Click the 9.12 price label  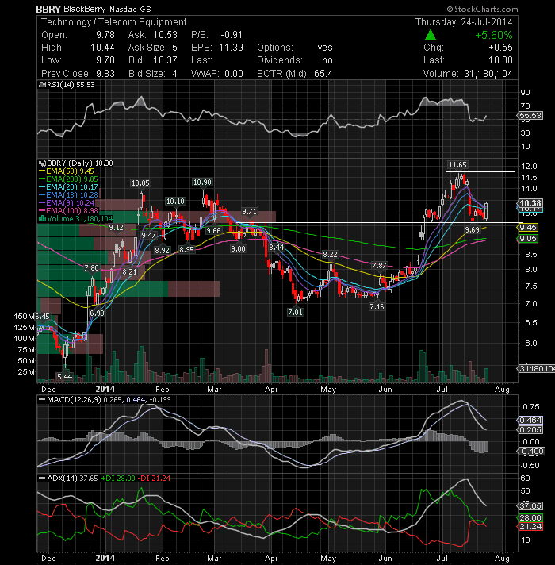(116, 228)
